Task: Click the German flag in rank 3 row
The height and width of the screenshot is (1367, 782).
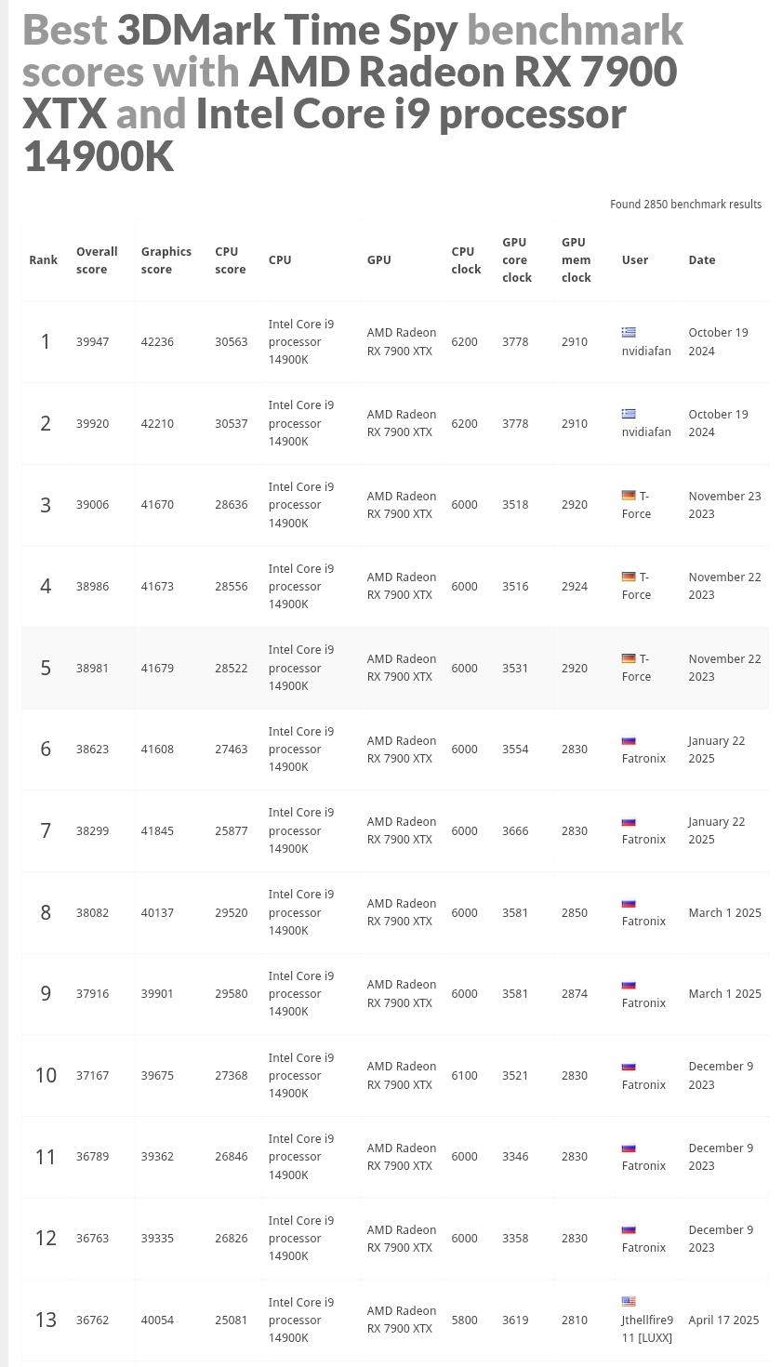Action: coord(629,496)
